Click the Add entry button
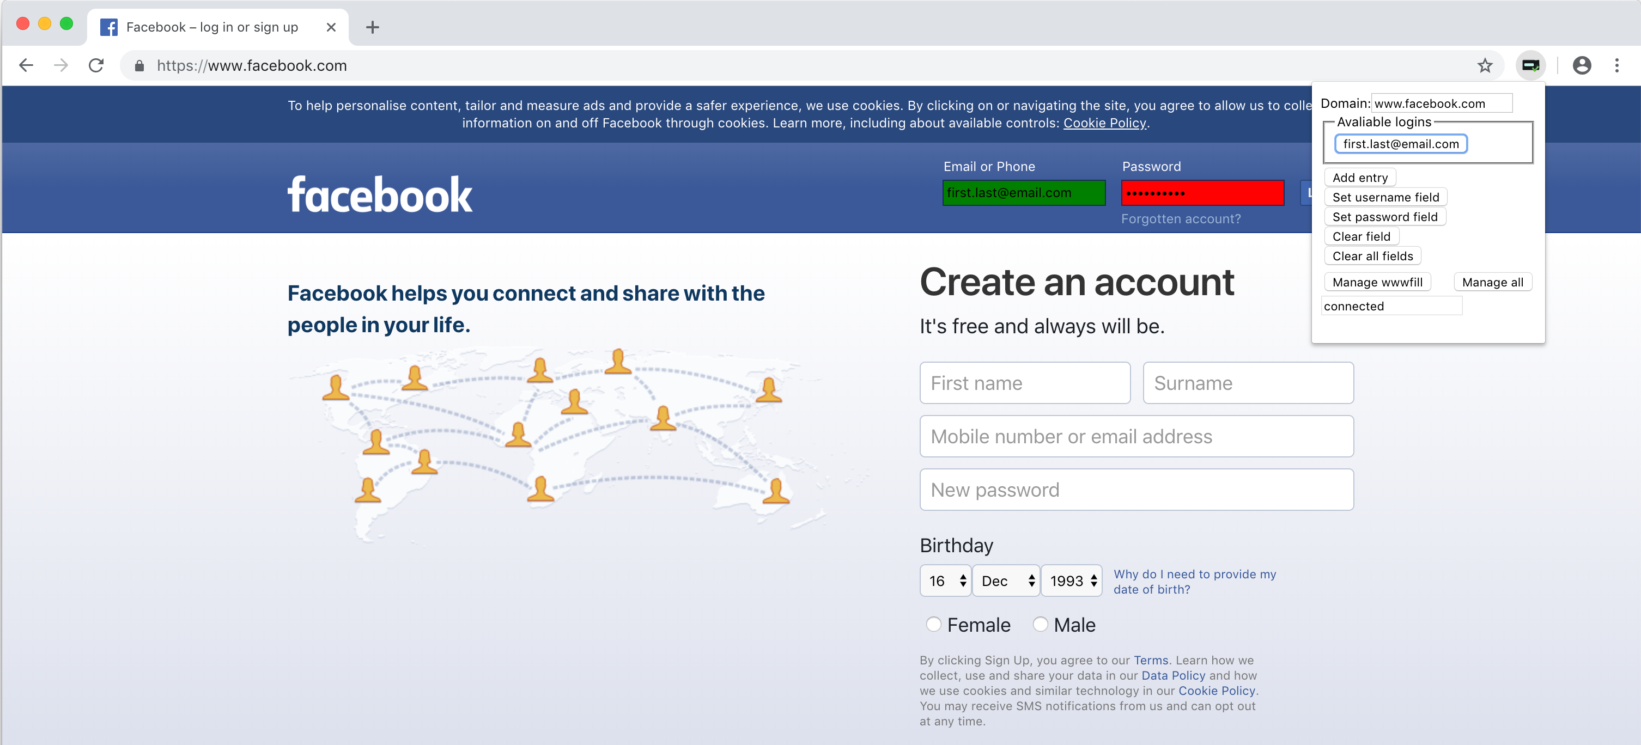The width and height of the screenshot is (1641, 745). pos(1360,178)
